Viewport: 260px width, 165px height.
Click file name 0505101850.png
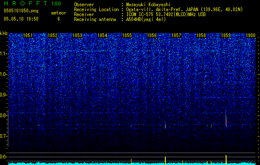coord(21,11)
